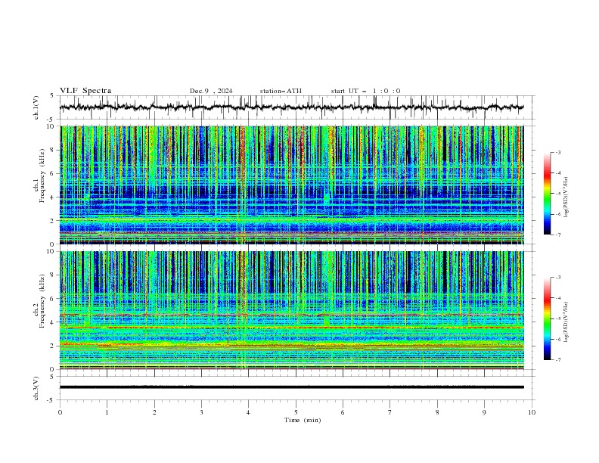Click the ch.2 frequency tick label "10"

[x=51, y=251]
